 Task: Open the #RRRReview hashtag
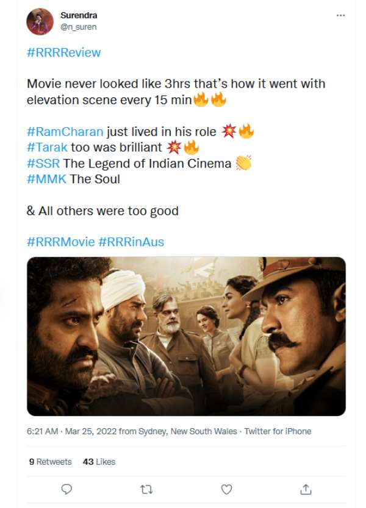(x=64, y=52)
